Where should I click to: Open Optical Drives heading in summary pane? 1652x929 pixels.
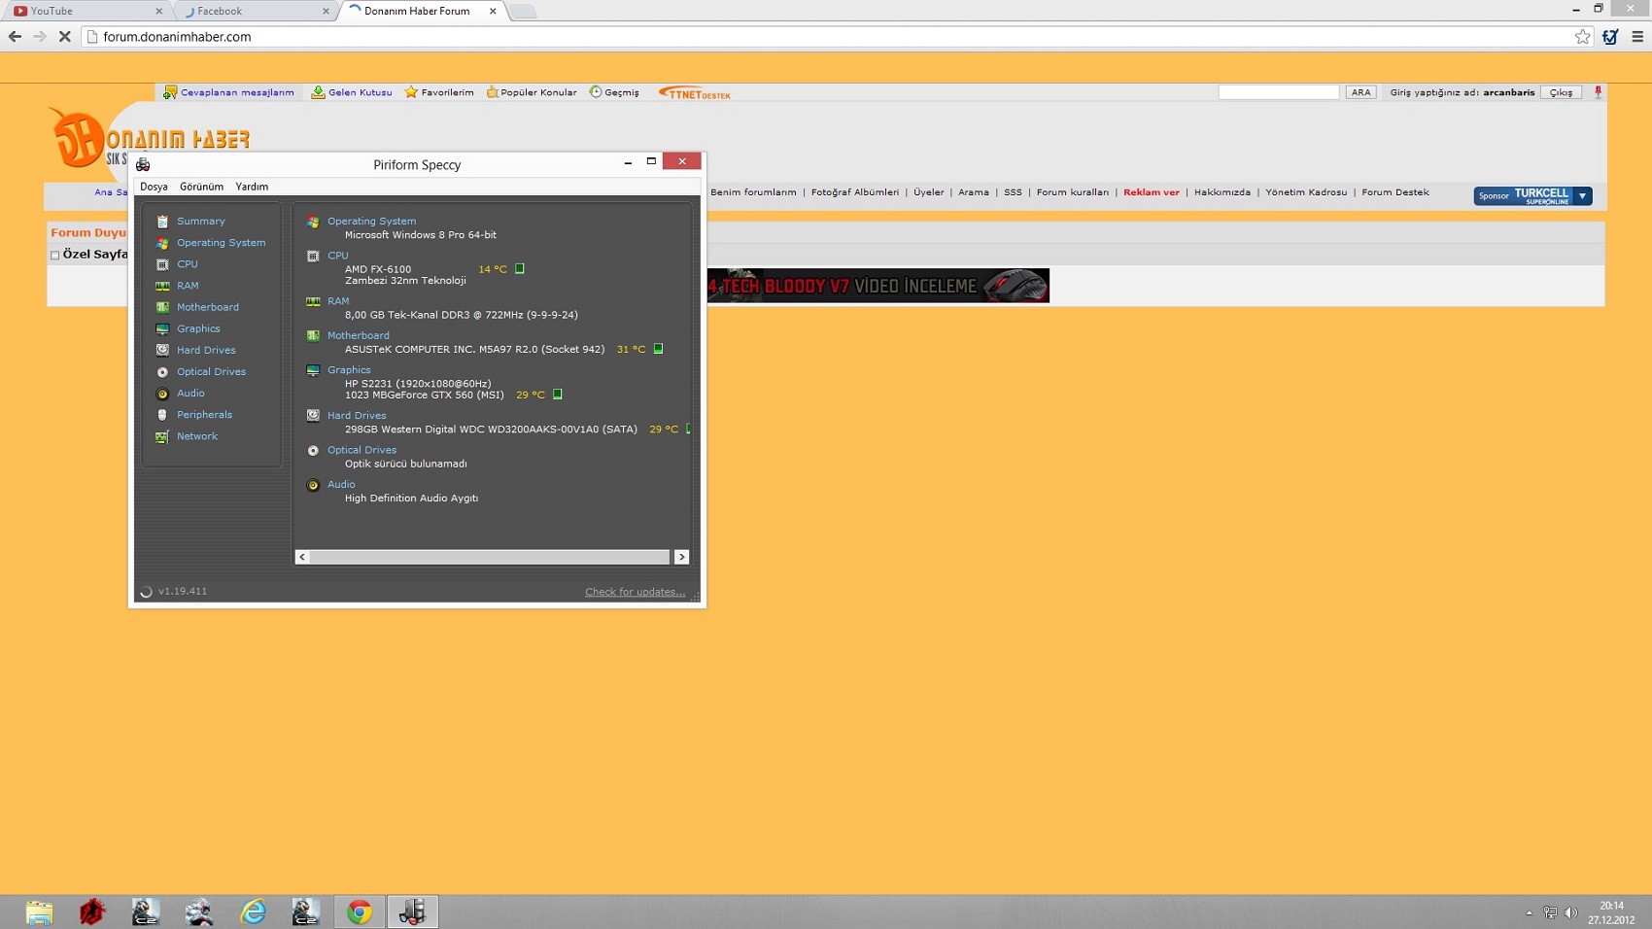pos(361,450)
